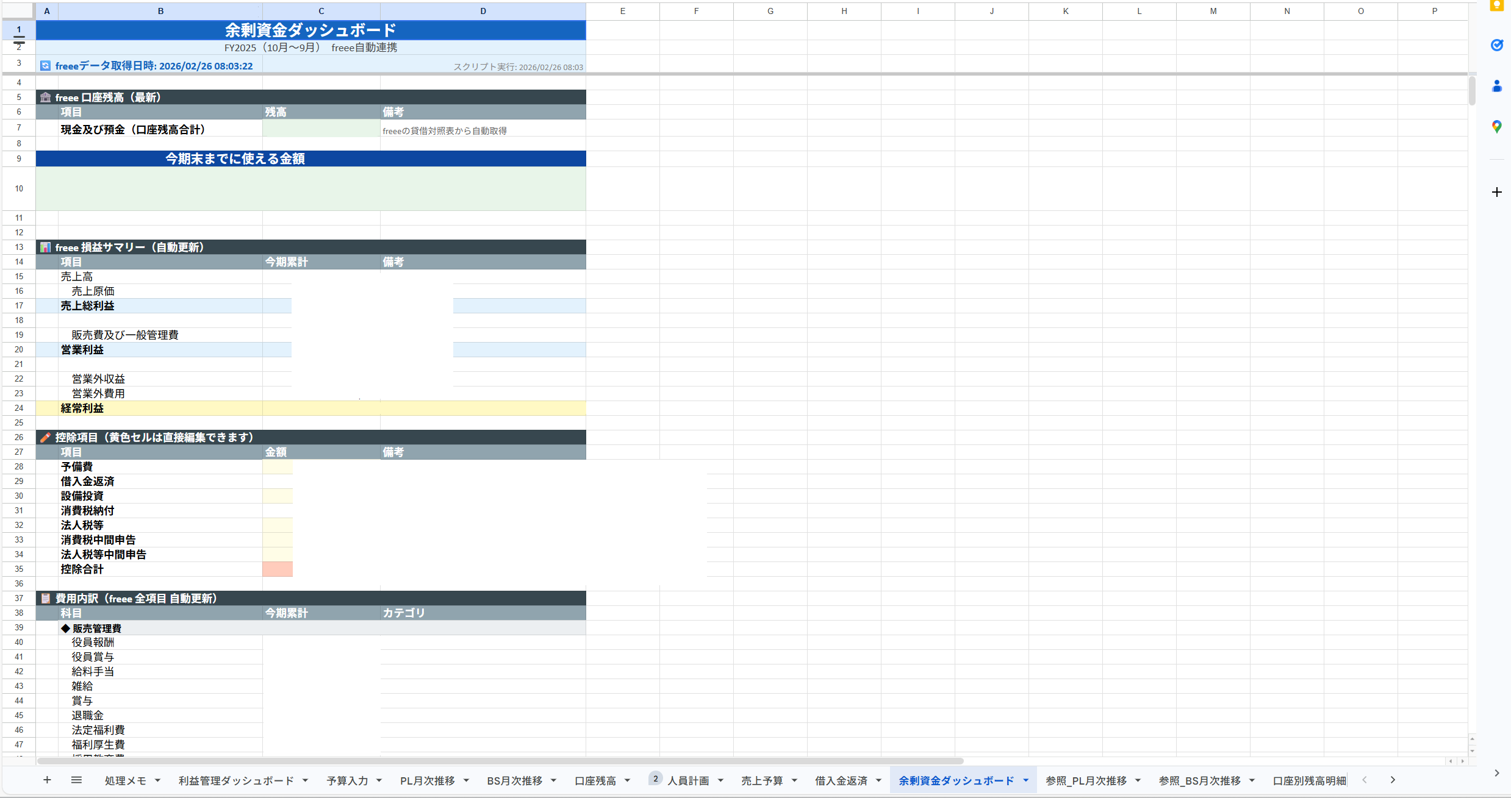Click the bank icon in the freee口座残高 header
Viewport: 1511px width, 798px height.
point(45,97)
